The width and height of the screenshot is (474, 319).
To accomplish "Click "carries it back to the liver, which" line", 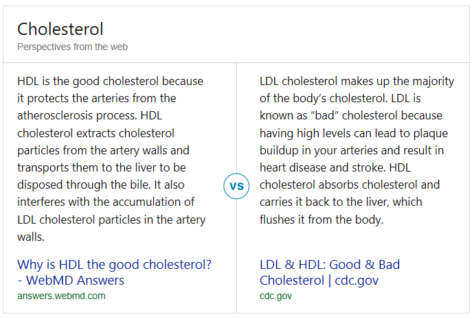I will (341, 202).
